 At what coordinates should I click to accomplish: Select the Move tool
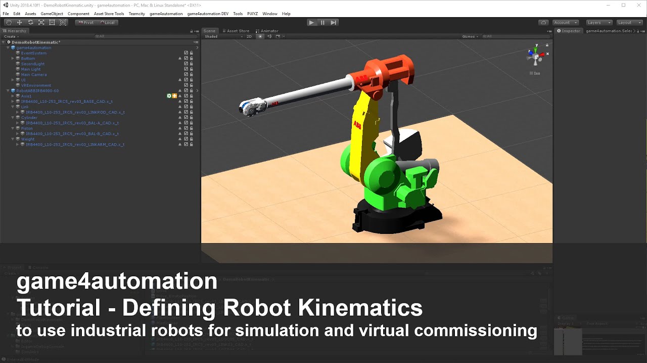coord(19,22)
